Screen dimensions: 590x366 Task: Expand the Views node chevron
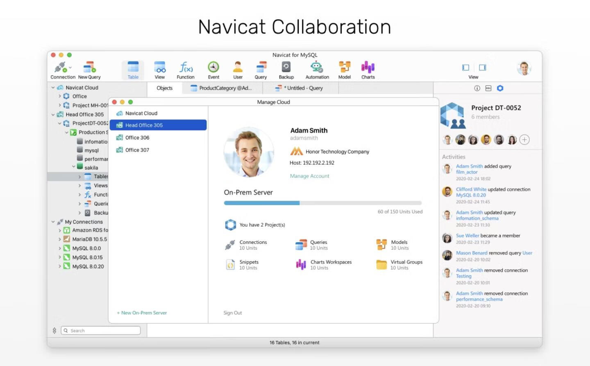pos(79,186)
